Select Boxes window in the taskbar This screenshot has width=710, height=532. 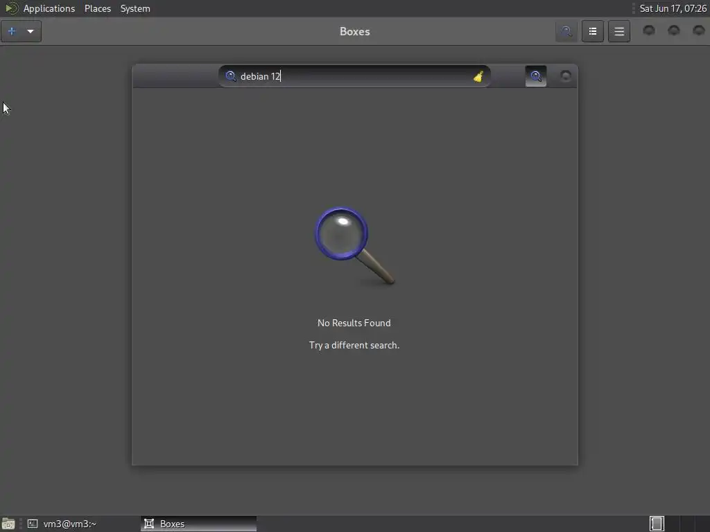point(198,524)
